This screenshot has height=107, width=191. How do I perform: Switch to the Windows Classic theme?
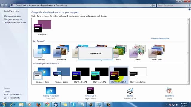point(61,75)
